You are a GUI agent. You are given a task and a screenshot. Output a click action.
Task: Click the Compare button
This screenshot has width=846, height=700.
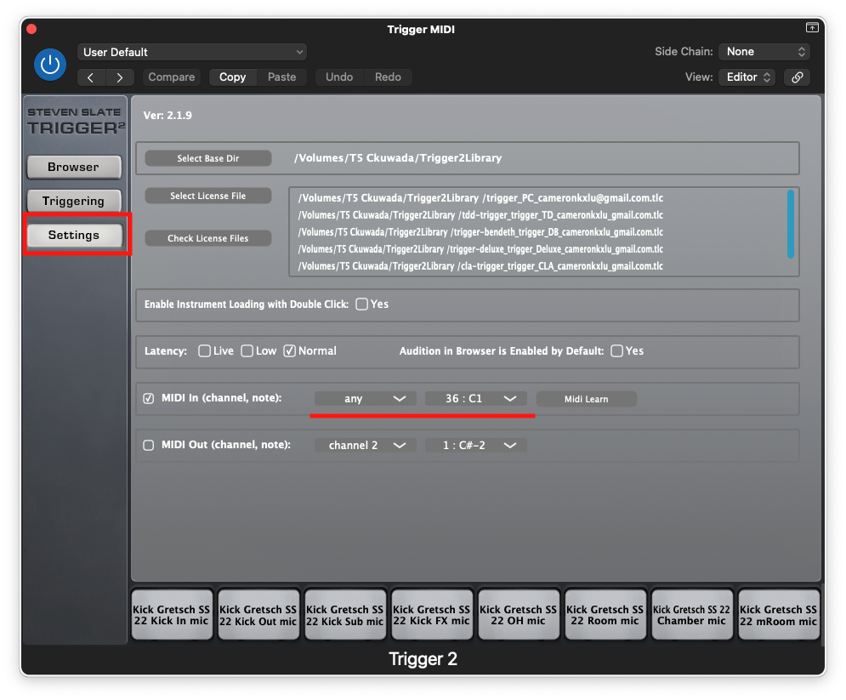(171, 77)
